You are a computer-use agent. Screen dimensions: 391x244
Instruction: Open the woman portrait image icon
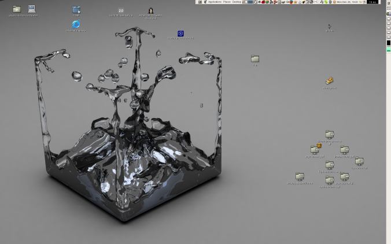coord(150,11)
